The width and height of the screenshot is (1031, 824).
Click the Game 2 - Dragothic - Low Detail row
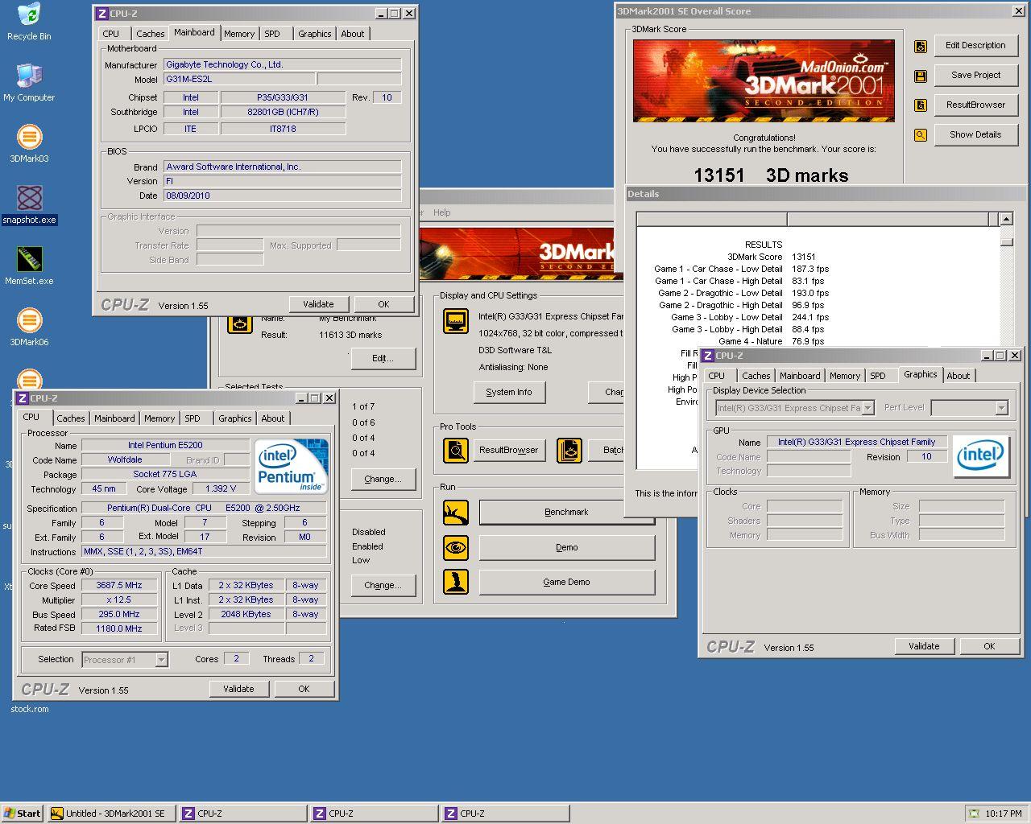(743, 293)
